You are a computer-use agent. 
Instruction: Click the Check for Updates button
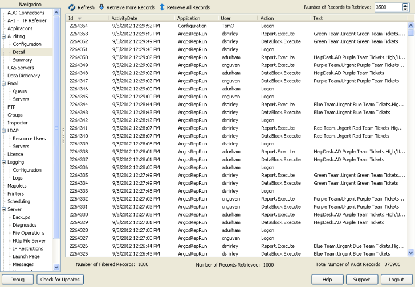coord(60,280)
